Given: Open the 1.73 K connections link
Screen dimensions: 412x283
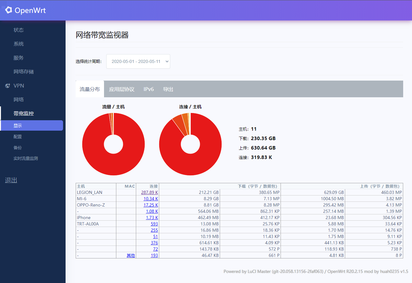Looking at the screenshot, I should (152, 218).
